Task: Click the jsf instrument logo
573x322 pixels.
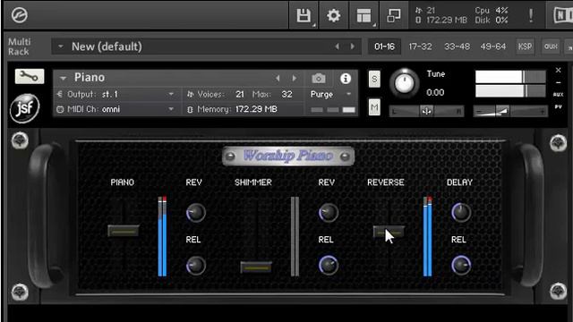Action: (x=24, y=108)
